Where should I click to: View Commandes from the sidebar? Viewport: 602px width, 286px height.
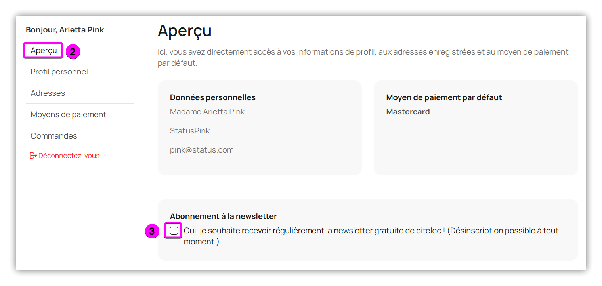(x=54, y=136)
